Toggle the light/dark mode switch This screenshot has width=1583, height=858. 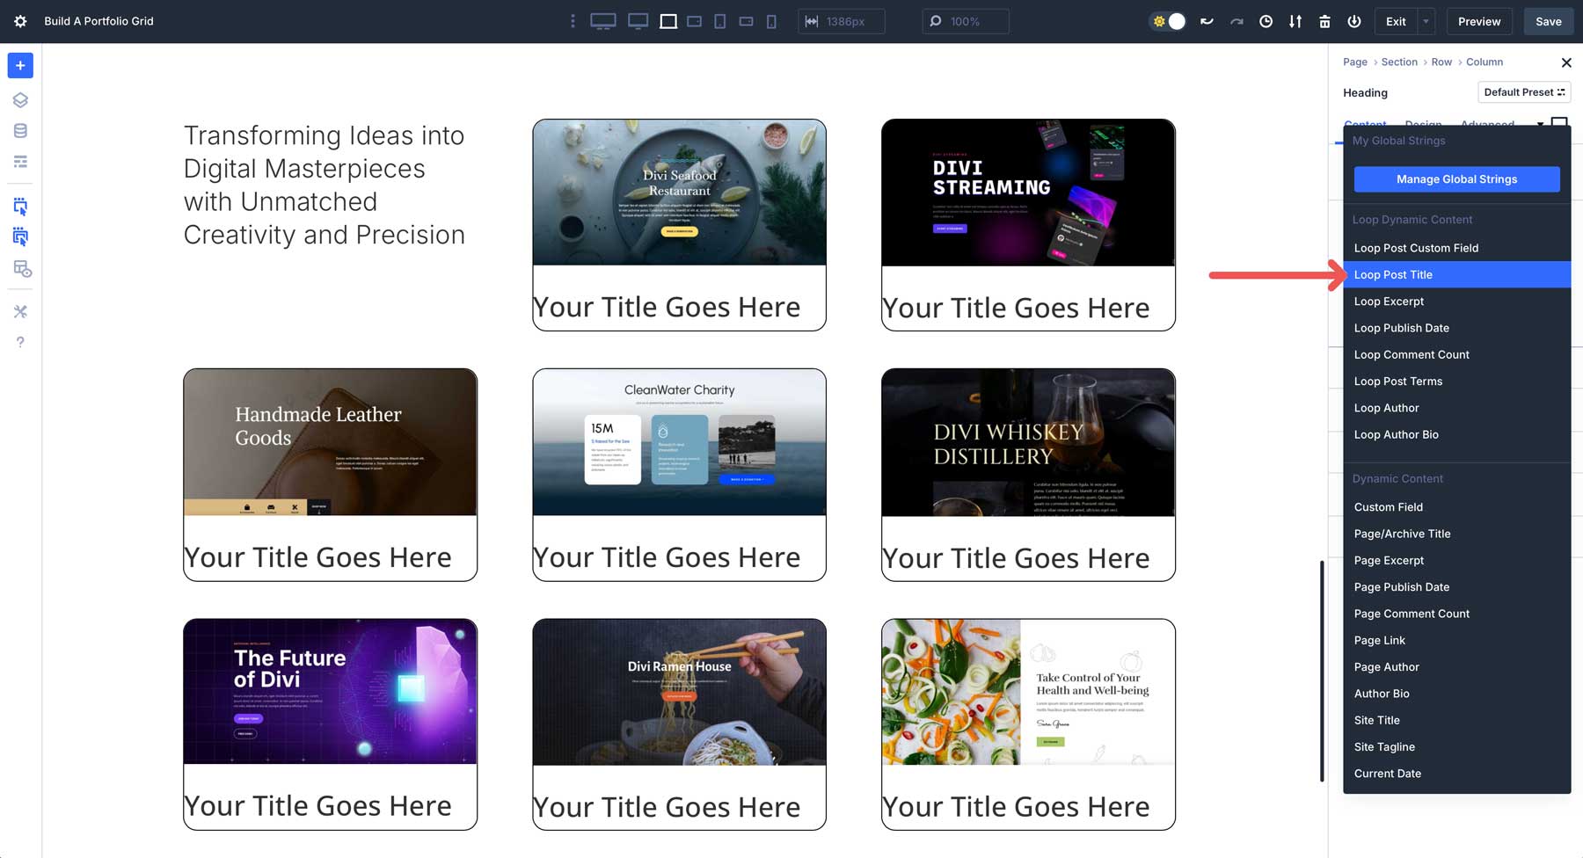[x=1169, y=22]
